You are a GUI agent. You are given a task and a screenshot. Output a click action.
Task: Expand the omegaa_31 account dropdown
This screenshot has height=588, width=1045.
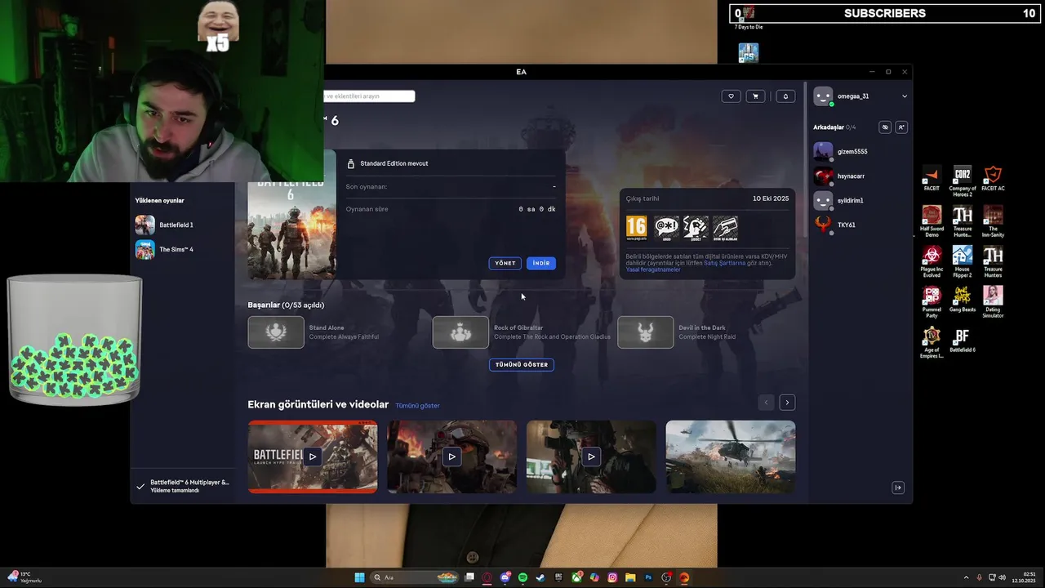pos(905,96)
